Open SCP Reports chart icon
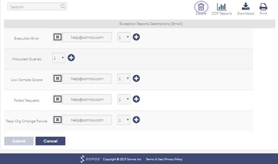The height and width of the screenshot is (164, 278). pyautogui.click(x=221, y=7)
